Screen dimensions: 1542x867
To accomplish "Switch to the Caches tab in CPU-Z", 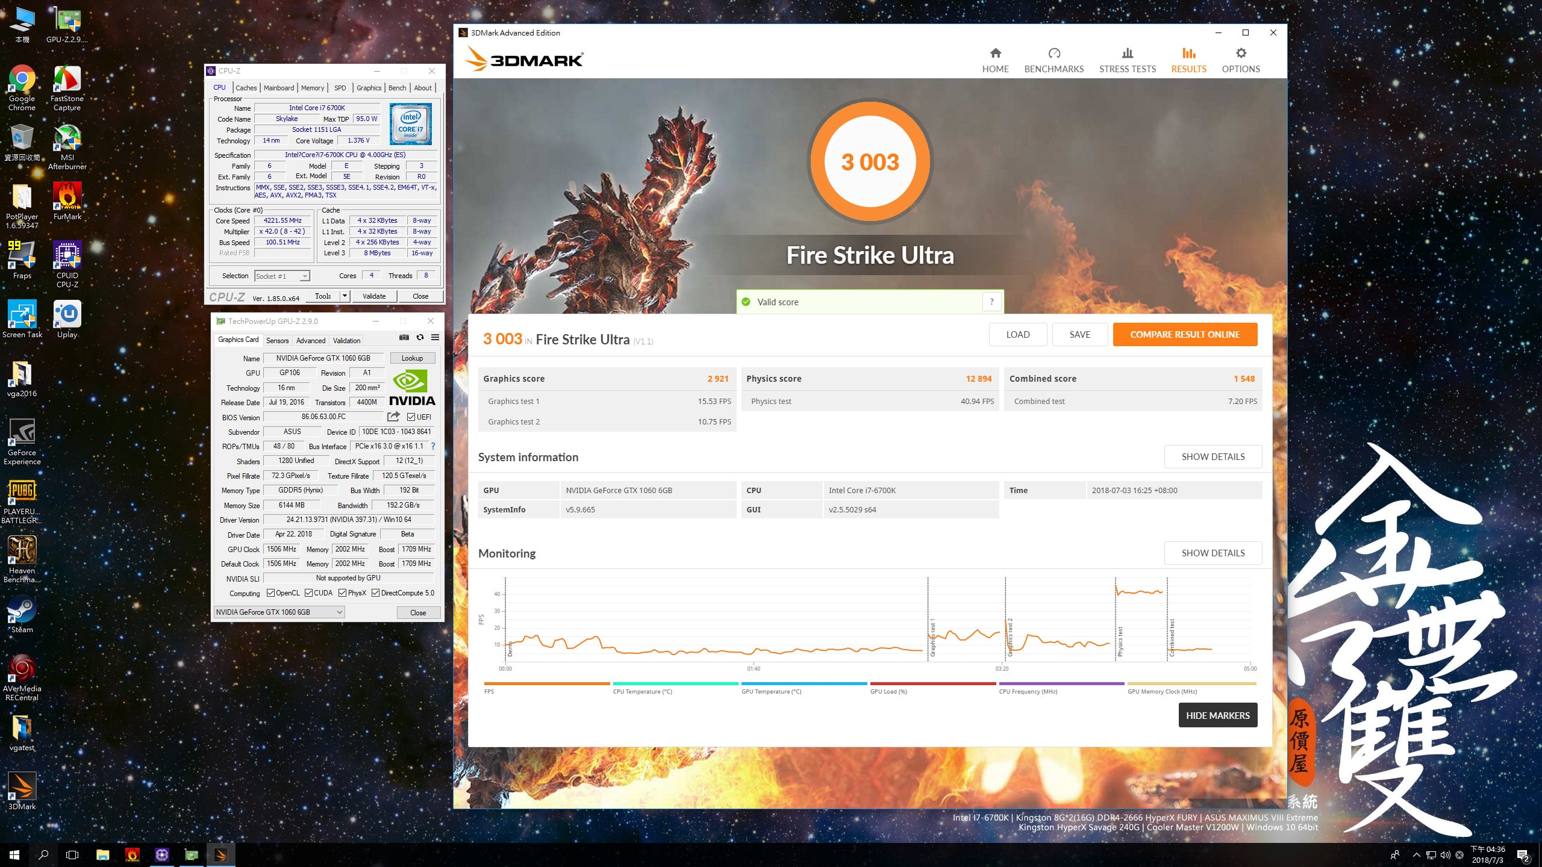I will pyautogui.click(x=246, y=88).
